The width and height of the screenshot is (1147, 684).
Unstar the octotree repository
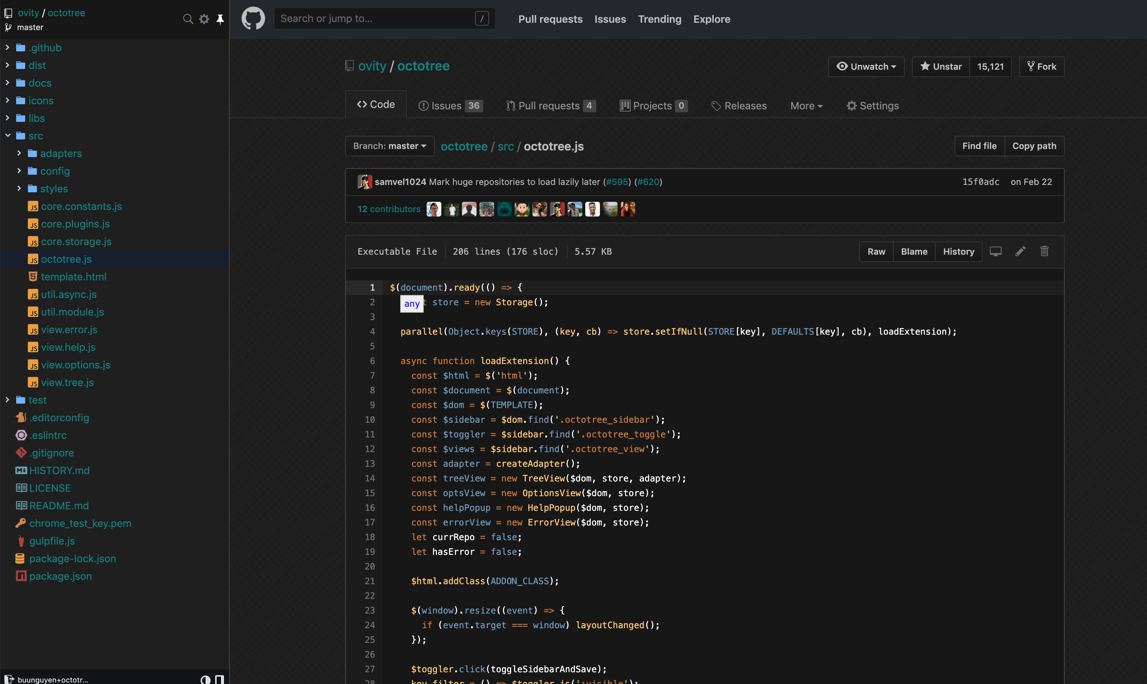(940, 66)
